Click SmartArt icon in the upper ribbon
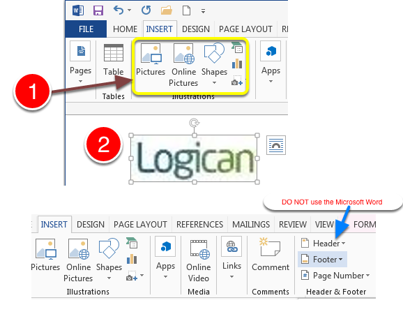403x321 pixels. click(237, 47)
